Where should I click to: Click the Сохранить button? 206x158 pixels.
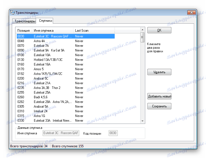point(159,106)
